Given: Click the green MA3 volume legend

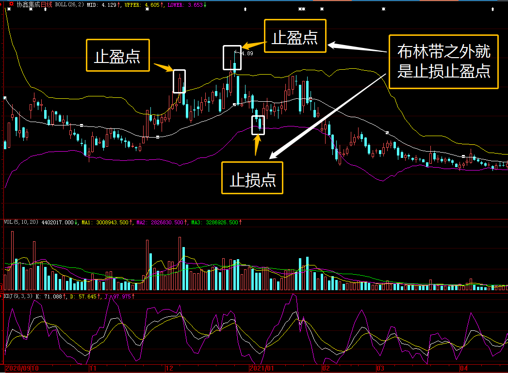Looking at the screenshot, I should coord(214,222).
